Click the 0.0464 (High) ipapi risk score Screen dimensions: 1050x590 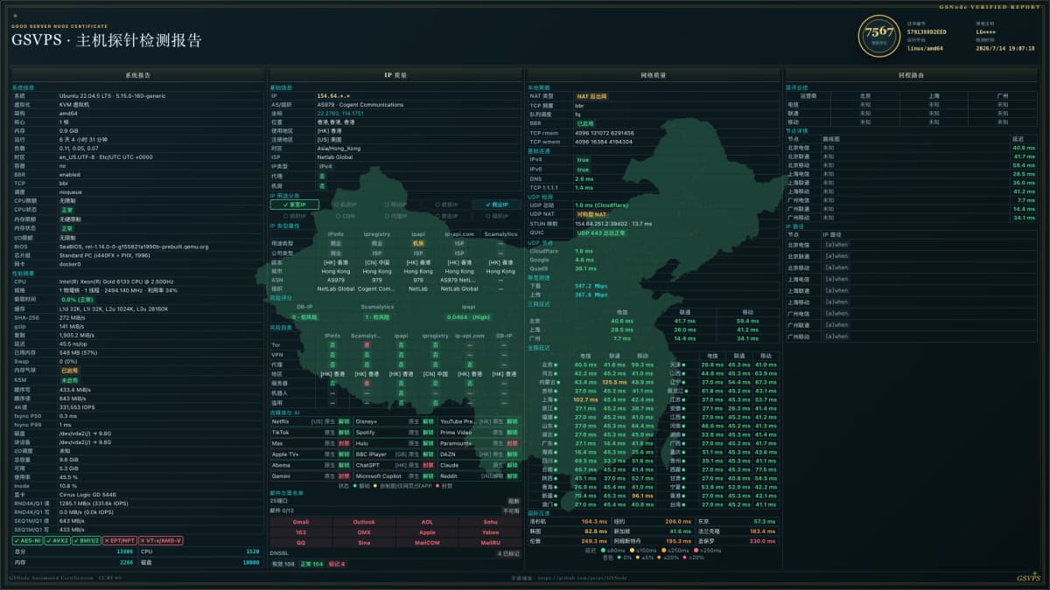tap(468, 316)
